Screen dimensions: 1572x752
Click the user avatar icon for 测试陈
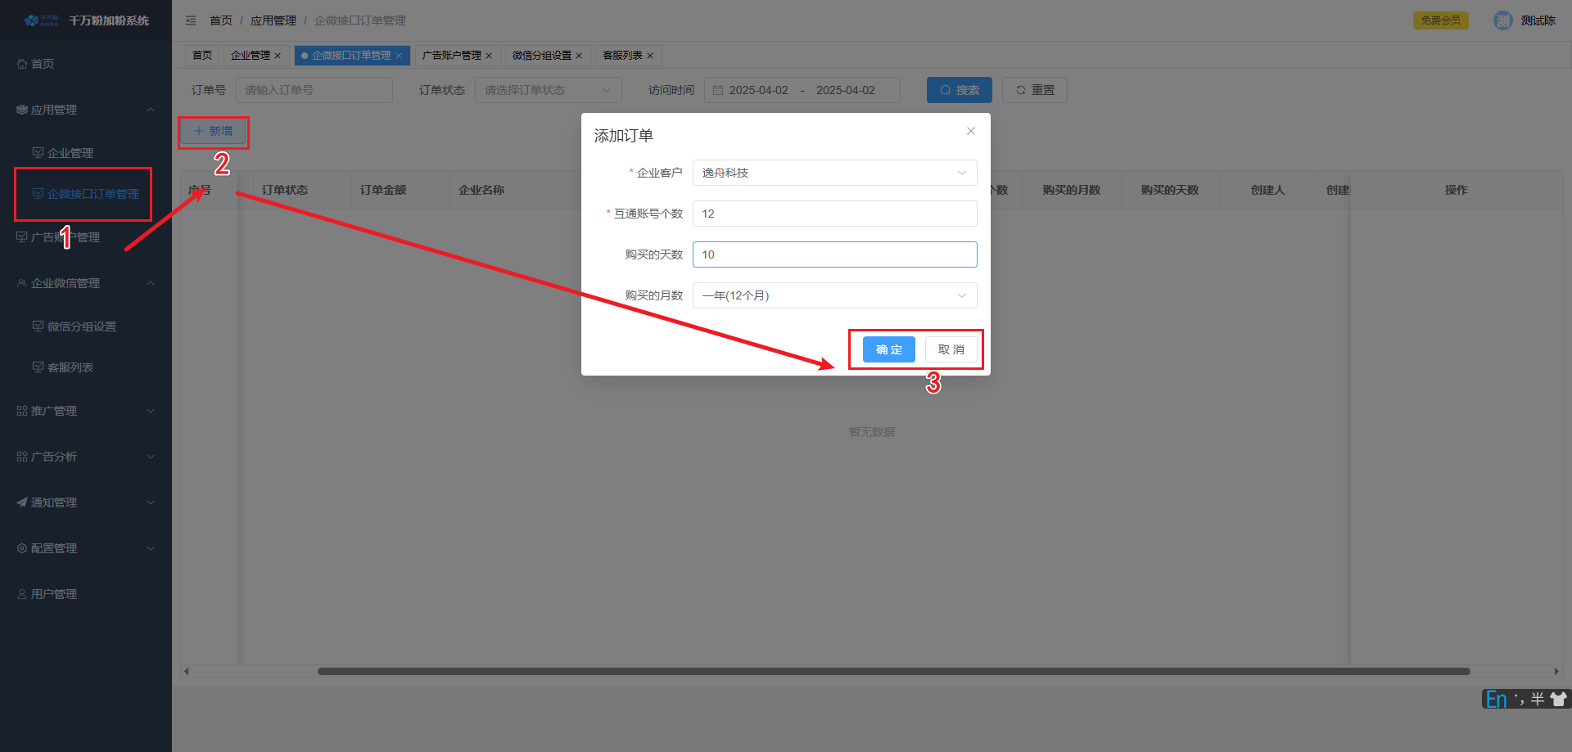tap(1502, 20)
